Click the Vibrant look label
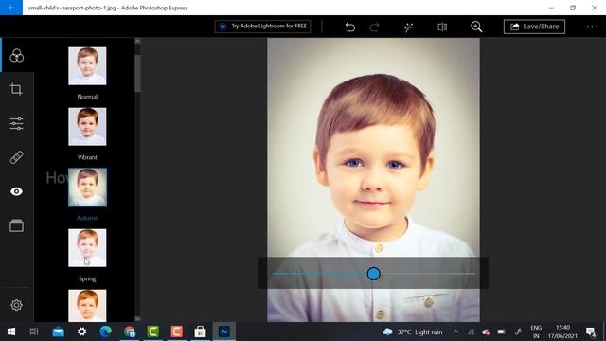Viewport: 606px width, 341px height. coord(87,157)
